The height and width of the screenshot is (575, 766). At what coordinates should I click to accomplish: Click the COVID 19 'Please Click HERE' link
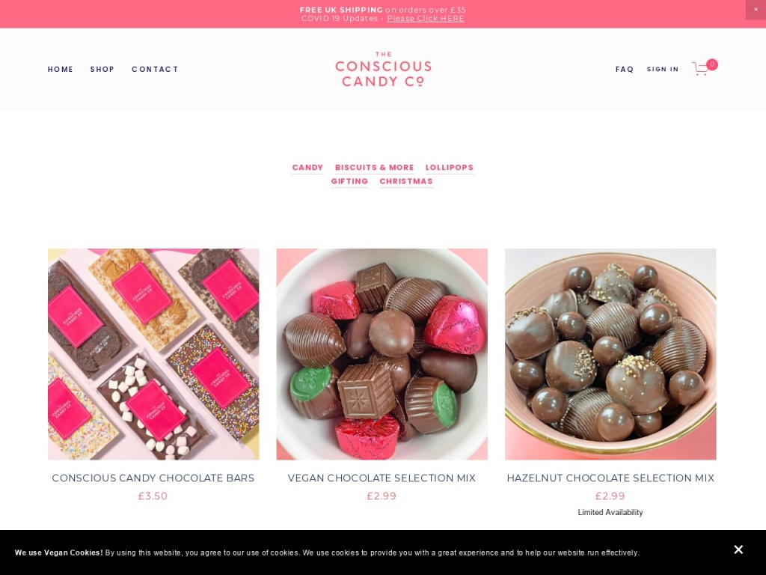click(426, 19)
